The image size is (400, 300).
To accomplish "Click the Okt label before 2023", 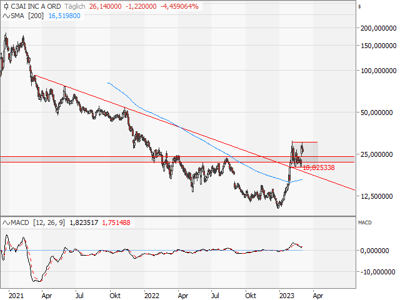I will click(251, 296).
